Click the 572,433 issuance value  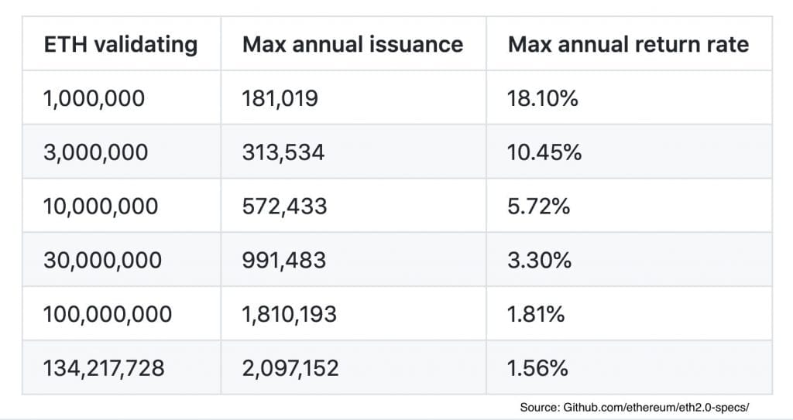[x=284, y=206]
